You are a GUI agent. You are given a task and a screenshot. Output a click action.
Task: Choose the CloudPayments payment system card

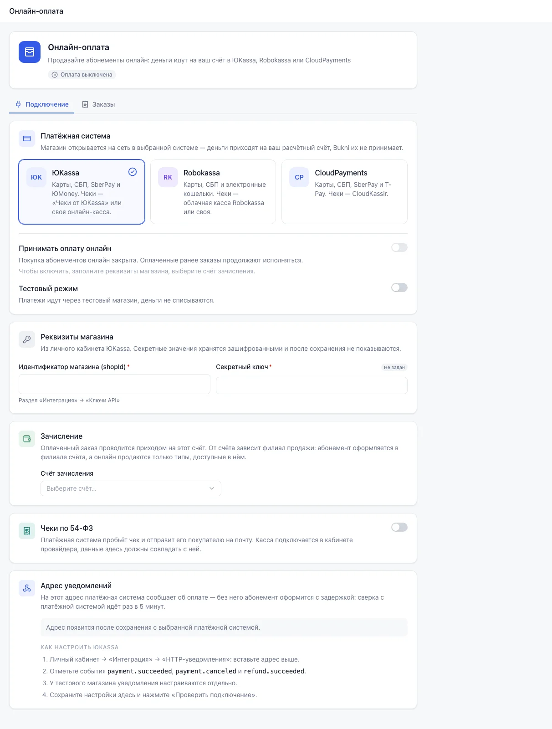point(344,192)
